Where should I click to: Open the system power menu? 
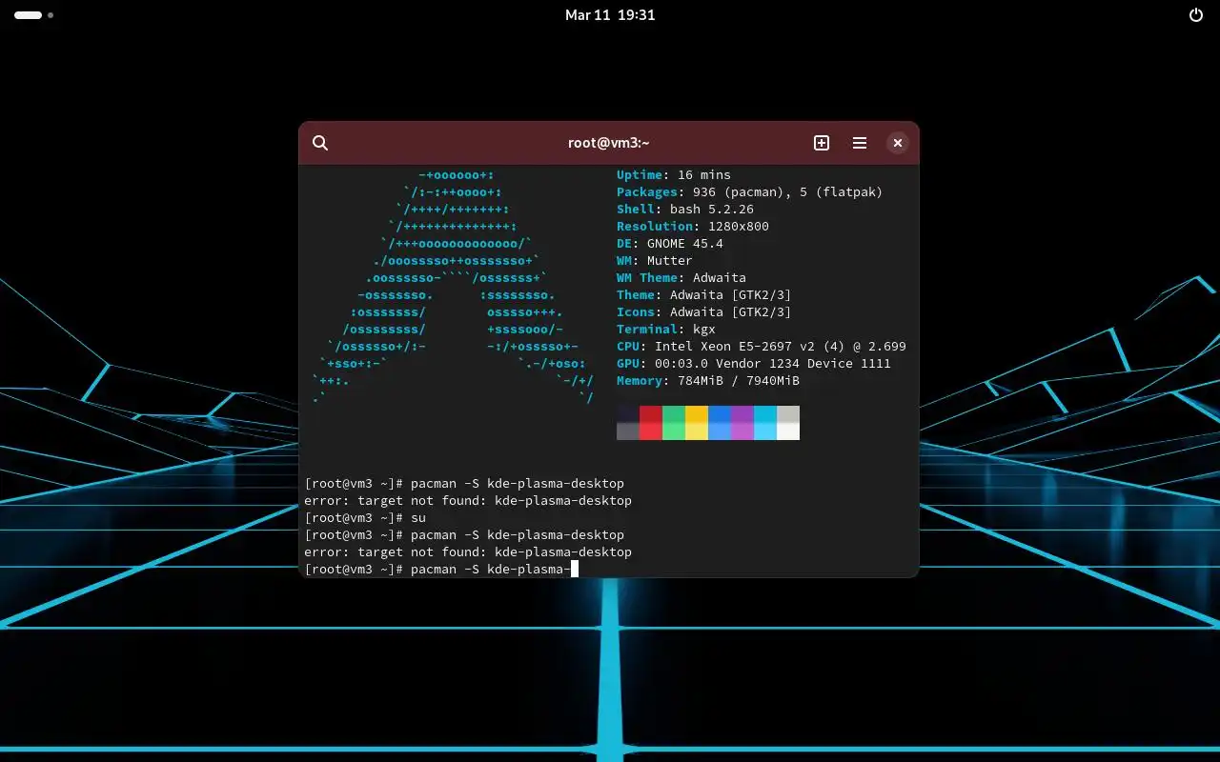(1196, 15)
